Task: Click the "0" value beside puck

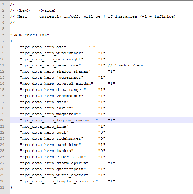Action: [102, 132]
